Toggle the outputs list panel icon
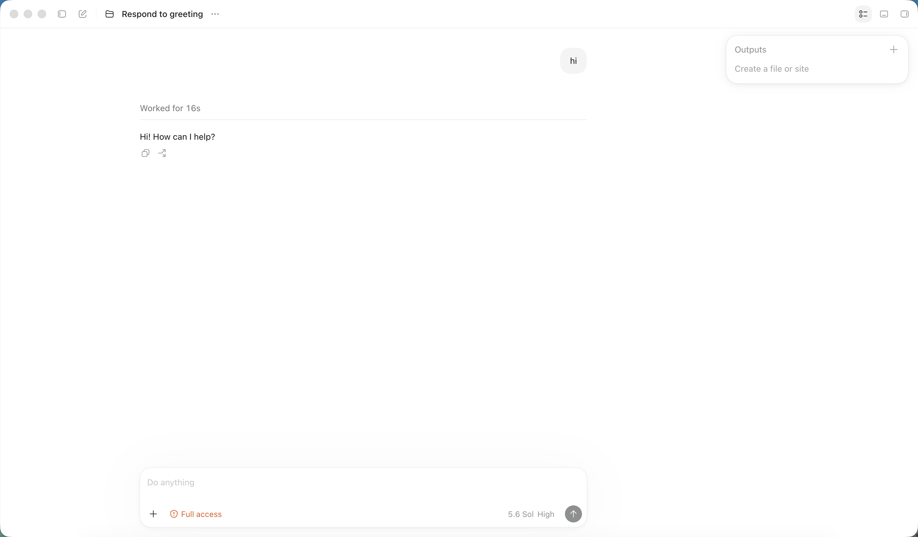 tap(863, 14)
